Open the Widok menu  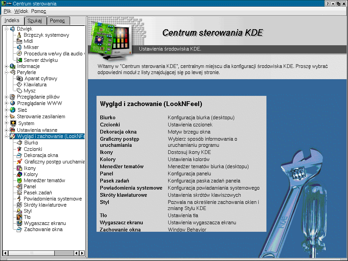pos(21,11)
